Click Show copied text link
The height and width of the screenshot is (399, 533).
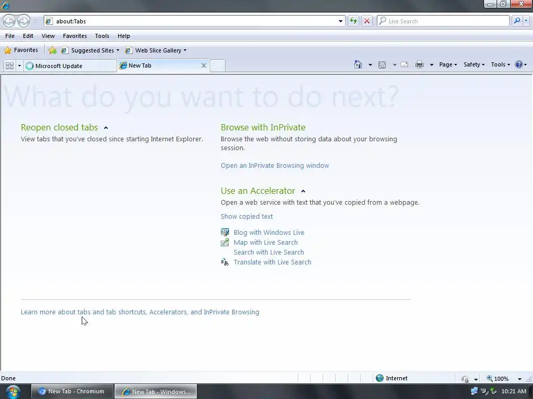point(246,217)
